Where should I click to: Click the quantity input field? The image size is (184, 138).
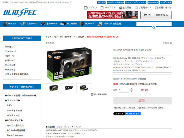123,90
